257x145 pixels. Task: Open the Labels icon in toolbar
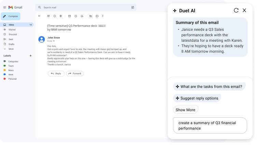tap(97, 16)
